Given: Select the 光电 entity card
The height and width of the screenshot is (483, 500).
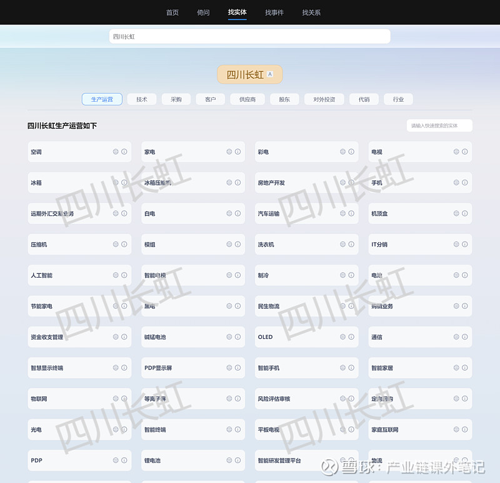Looking at the screenshot, I should pos(79,429).
